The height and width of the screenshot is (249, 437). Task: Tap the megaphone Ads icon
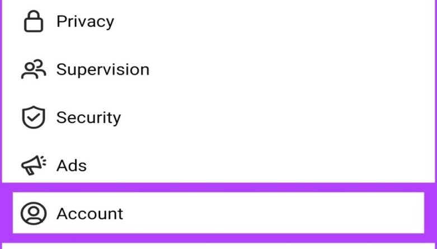point(34,166)
